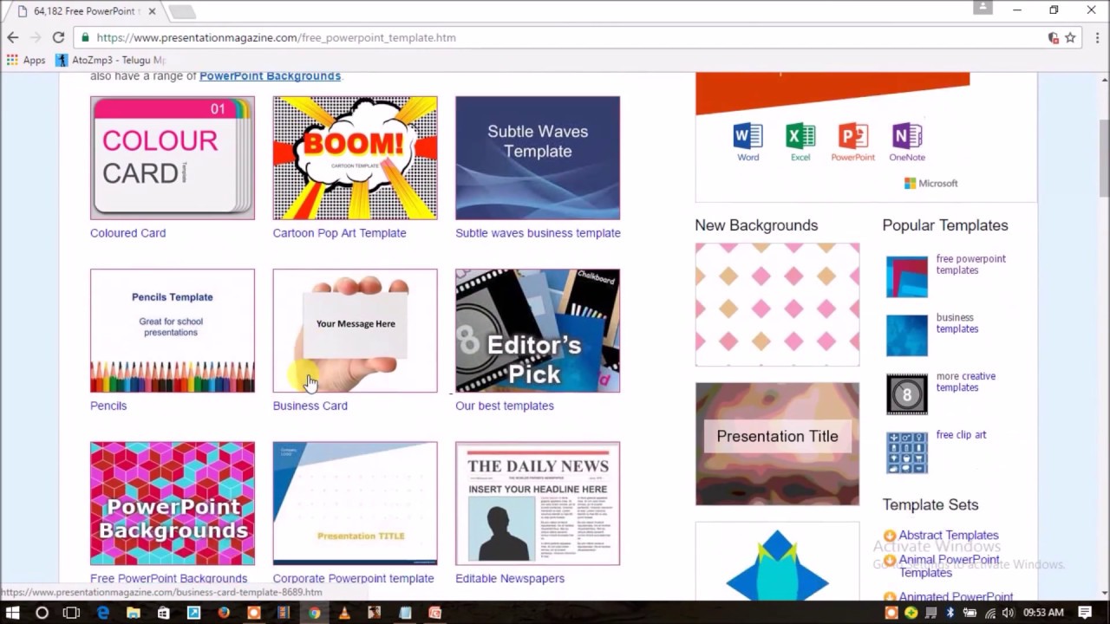
Task: Toggle mute via the speaker tray icon
Action: coord(1009,612)
